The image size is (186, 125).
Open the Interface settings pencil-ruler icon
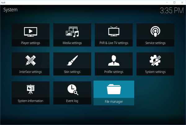point(30,60)
